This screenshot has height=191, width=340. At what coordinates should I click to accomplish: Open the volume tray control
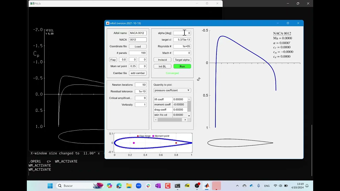pyautogui.click(x=280, y=186)
